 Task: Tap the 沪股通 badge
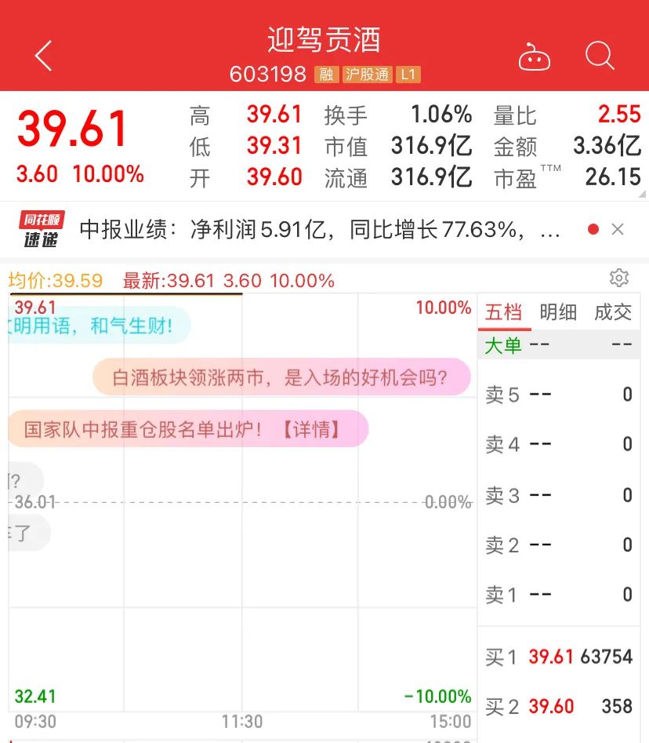click(x=368, y=75)
